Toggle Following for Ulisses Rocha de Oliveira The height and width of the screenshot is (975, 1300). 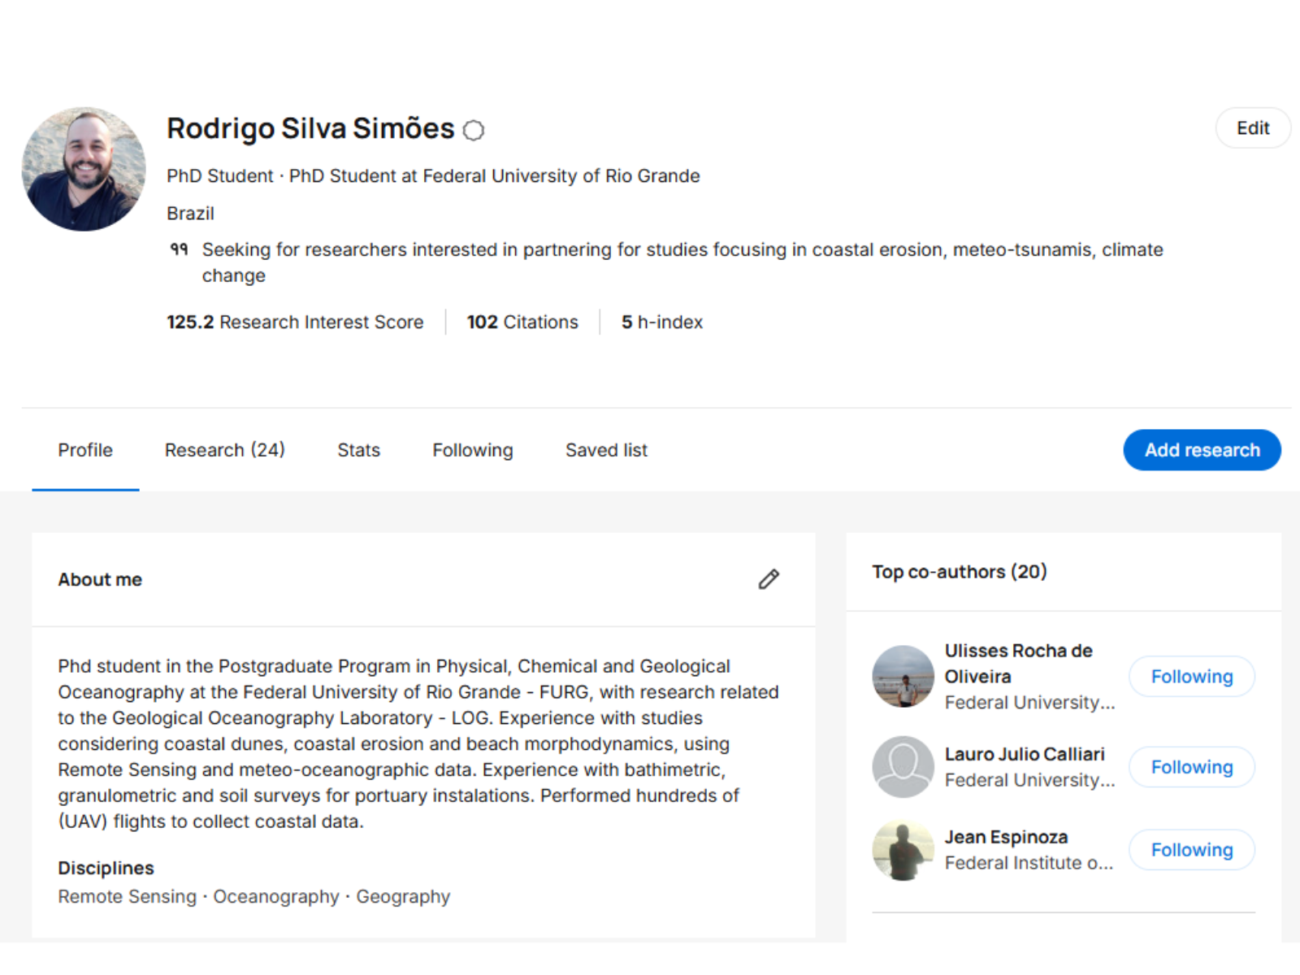point(1191,676)
